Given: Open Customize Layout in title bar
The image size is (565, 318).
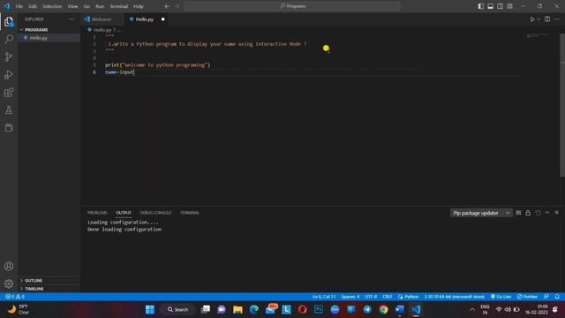Looking at the screenshot, I should tap(509, 6).
